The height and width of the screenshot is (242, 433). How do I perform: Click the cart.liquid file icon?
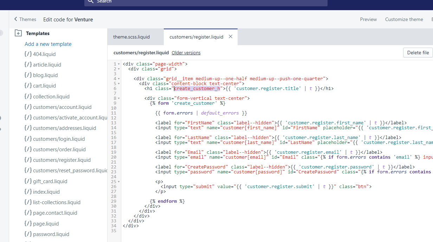tap(28, 86)
